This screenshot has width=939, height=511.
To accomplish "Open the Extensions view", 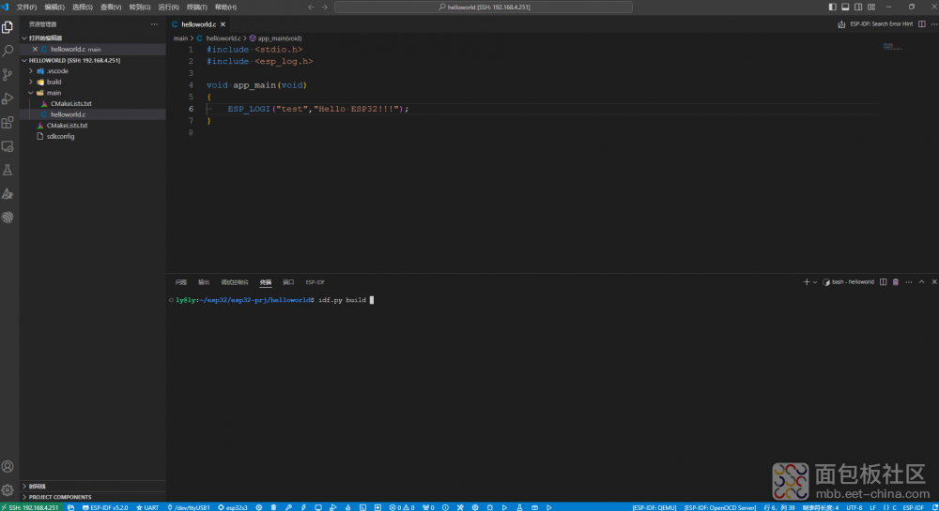I will [8, 123].
